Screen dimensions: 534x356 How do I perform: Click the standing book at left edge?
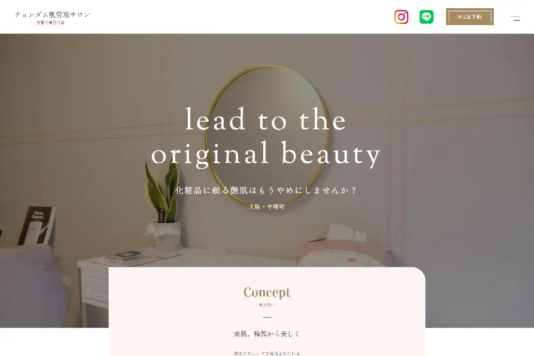point(37,225)
